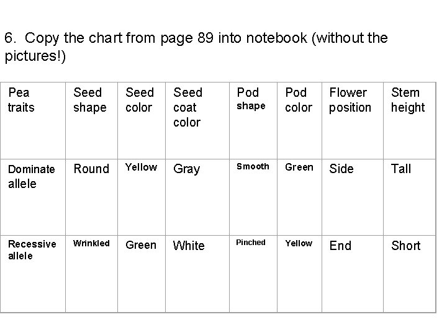Select the Gray cell
The image size is (447, 335).
pos(187,169)
